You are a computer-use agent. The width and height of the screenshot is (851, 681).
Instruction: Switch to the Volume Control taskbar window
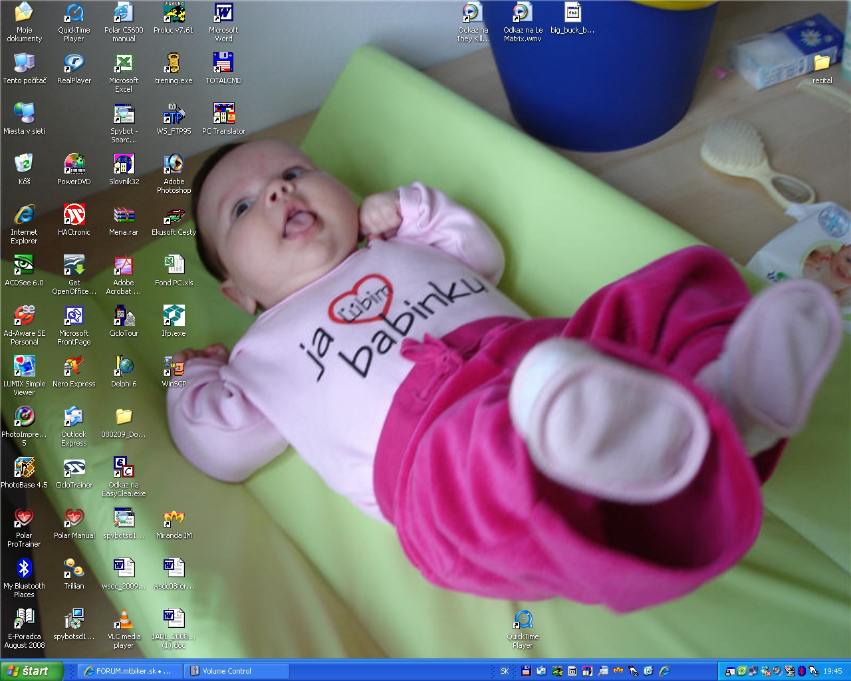pos(235,671)
